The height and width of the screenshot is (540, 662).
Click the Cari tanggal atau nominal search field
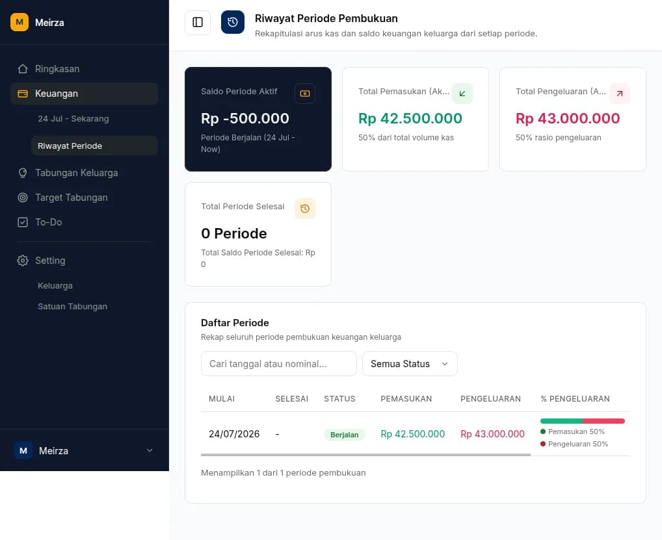point(278,364)
